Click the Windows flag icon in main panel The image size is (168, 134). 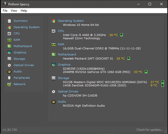point(54,21)
